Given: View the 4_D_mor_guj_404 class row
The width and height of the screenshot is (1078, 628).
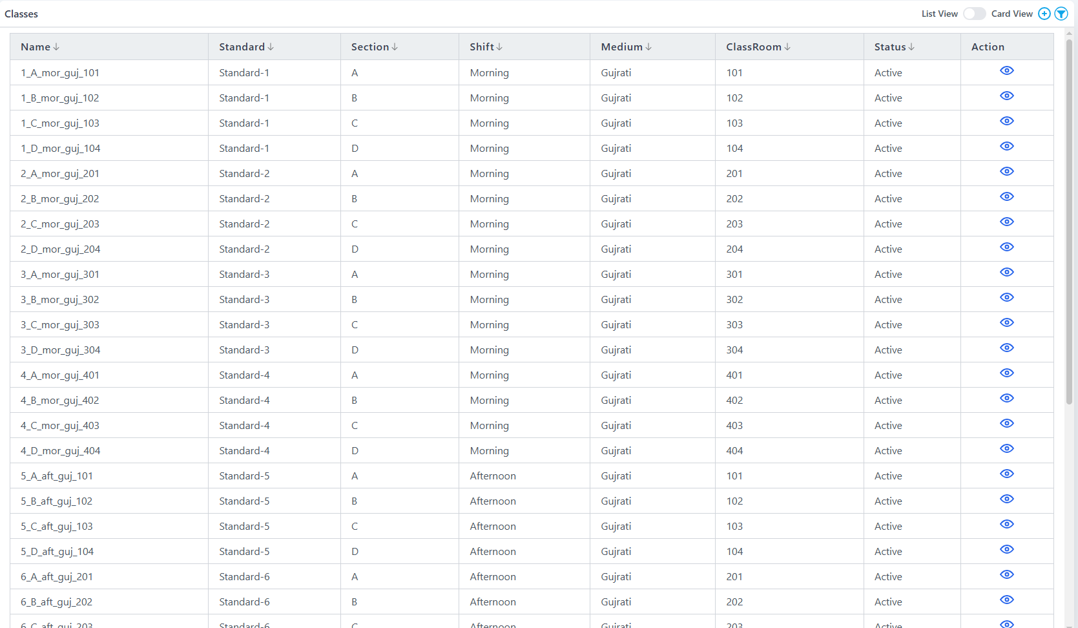Looking at the screenshot, I should 1006,448.
